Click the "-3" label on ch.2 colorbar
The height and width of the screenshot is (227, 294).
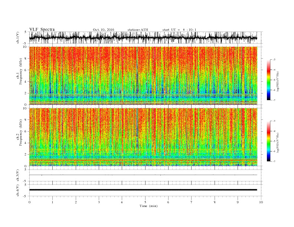click(x=274, y=121)
